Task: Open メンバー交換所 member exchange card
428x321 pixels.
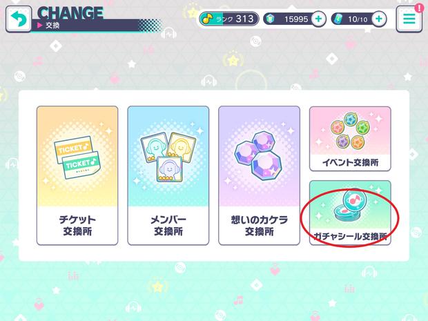Action: pyautogui.click(x=168, y=175)
